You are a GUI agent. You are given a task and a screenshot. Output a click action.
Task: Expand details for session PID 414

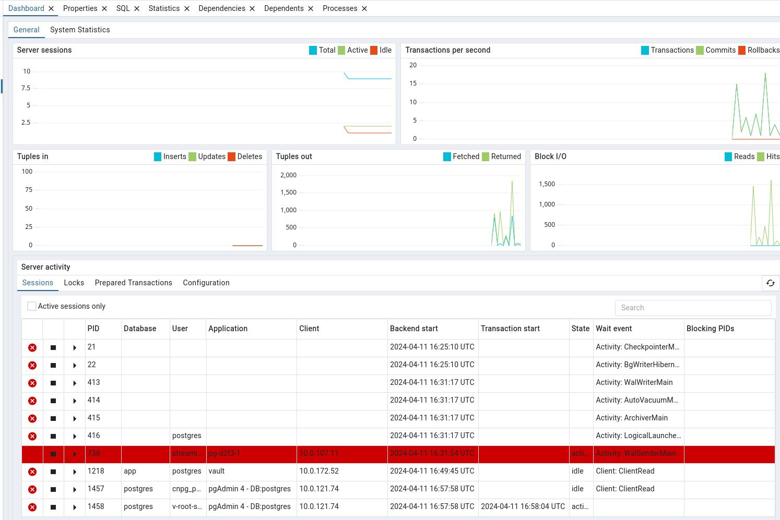click(75, 401)
